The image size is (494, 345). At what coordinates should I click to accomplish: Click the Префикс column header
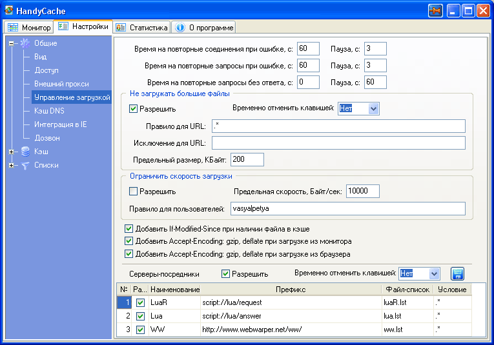pos(291,290)
